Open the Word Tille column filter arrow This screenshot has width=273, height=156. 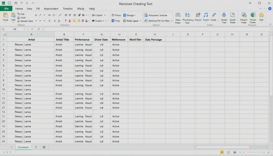click(142, 40)
